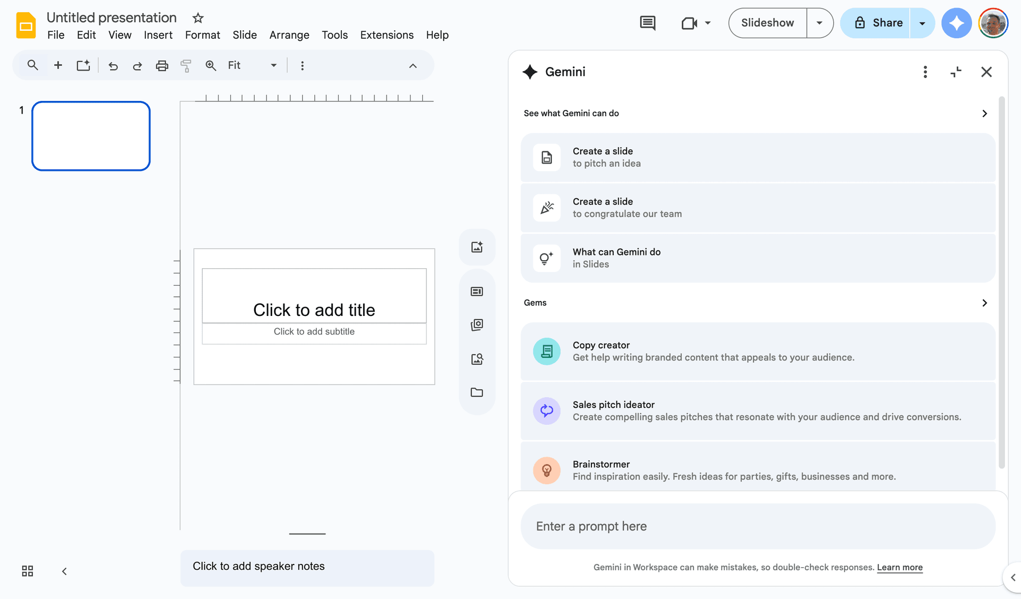Screen dimensions: 1021x599
Task: Expand the See what Gemini can do section
Action: click(x=984, y=113)
